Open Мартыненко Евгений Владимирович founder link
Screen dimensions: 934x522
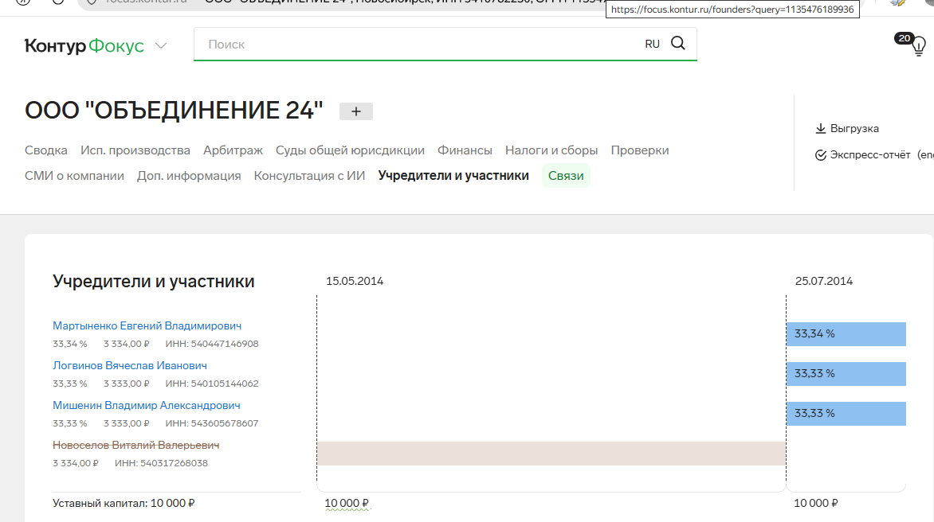(147, 325)
